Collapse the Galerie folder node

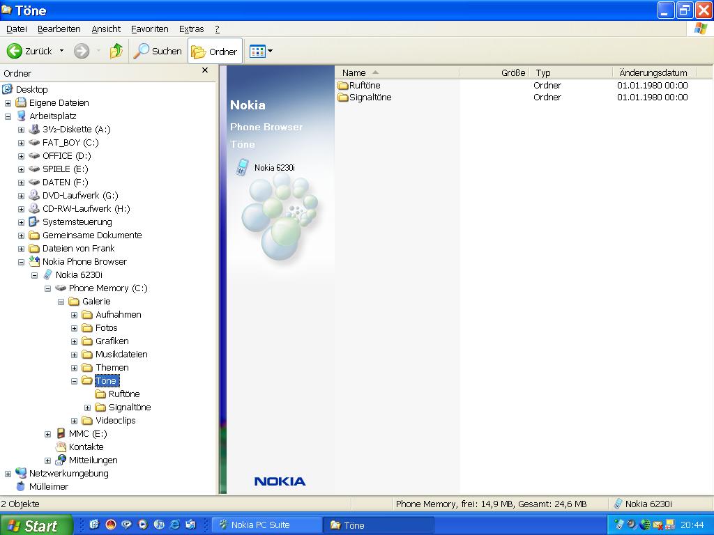pos(61,302)
